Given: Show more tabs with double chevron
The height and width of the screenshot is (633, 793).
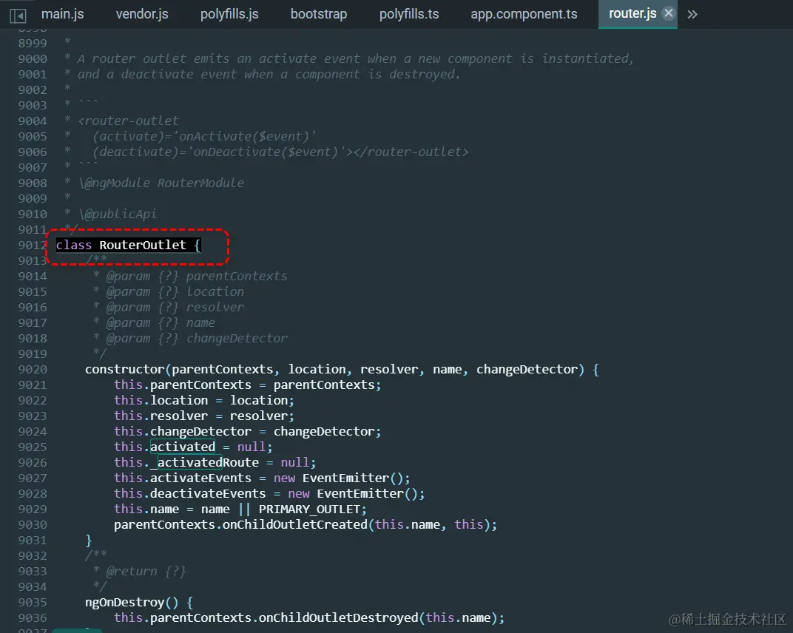Looking at the screenshot, I should tap(692, 14).
